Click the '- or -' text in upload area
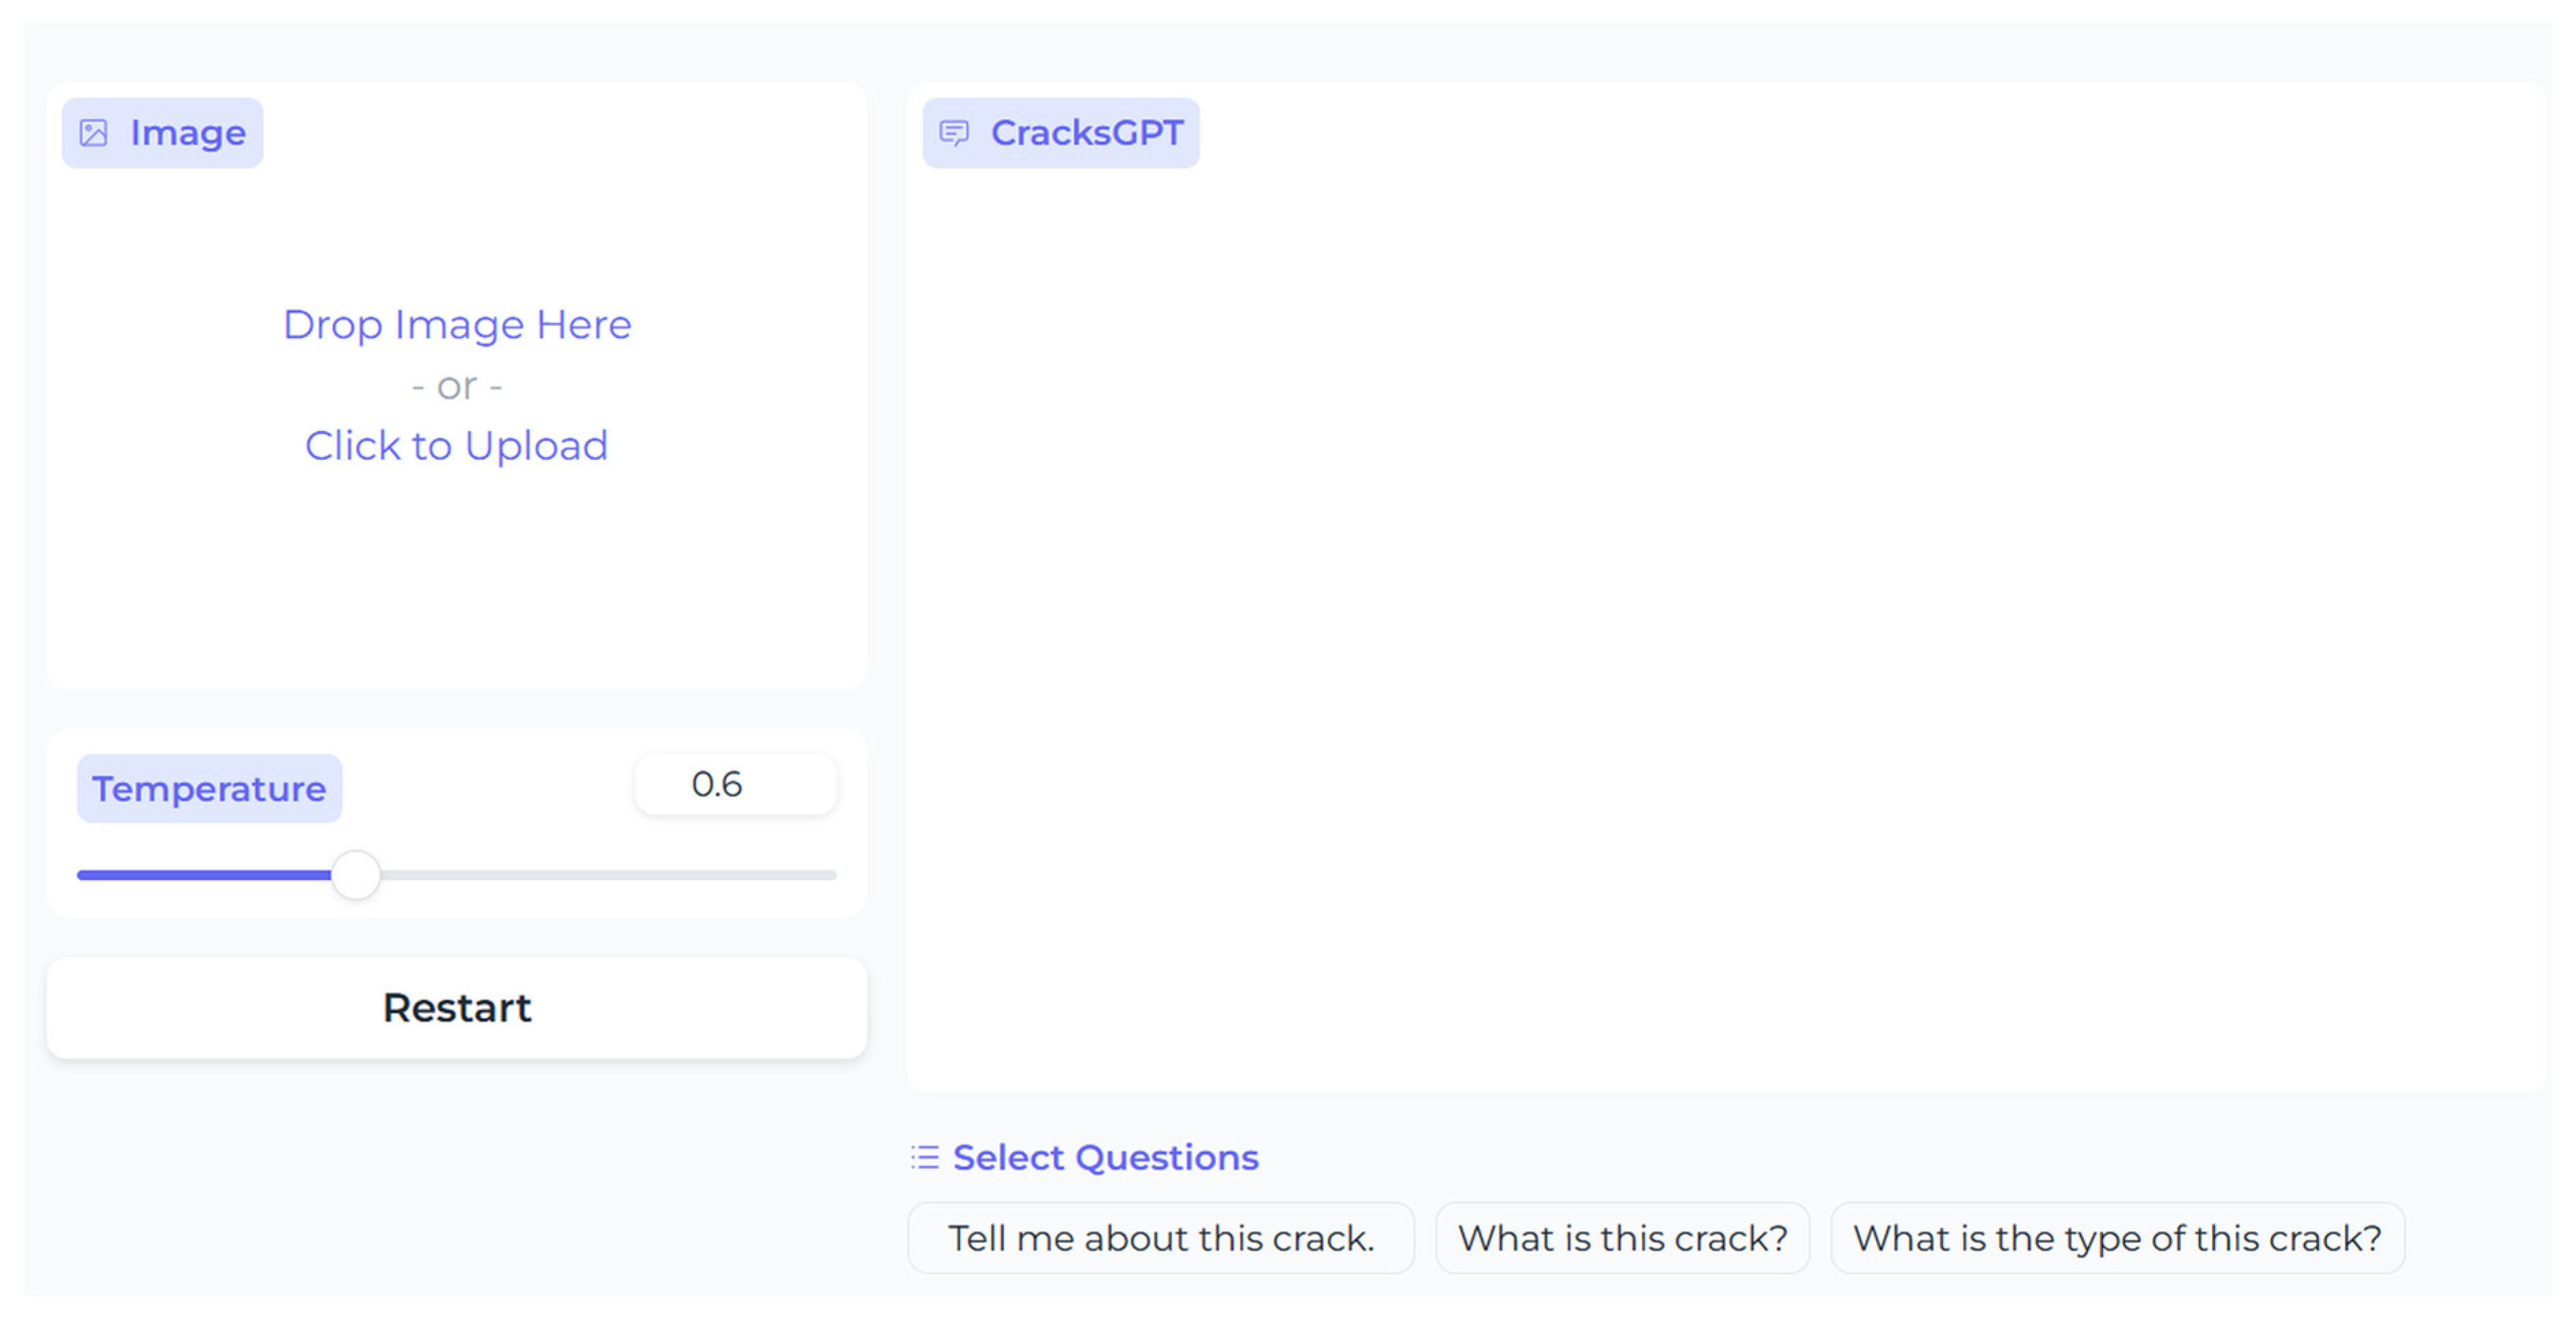 pyautogui.click(x=457, y=386)
